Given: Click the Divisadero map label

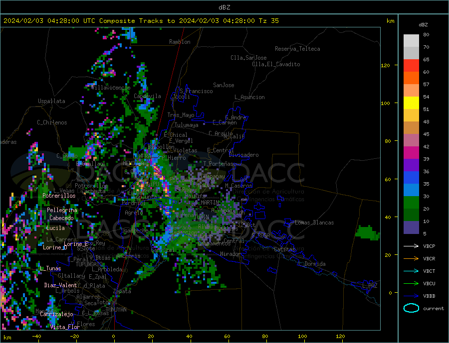Looking at the screenshot, I should (x=243, y=155).
